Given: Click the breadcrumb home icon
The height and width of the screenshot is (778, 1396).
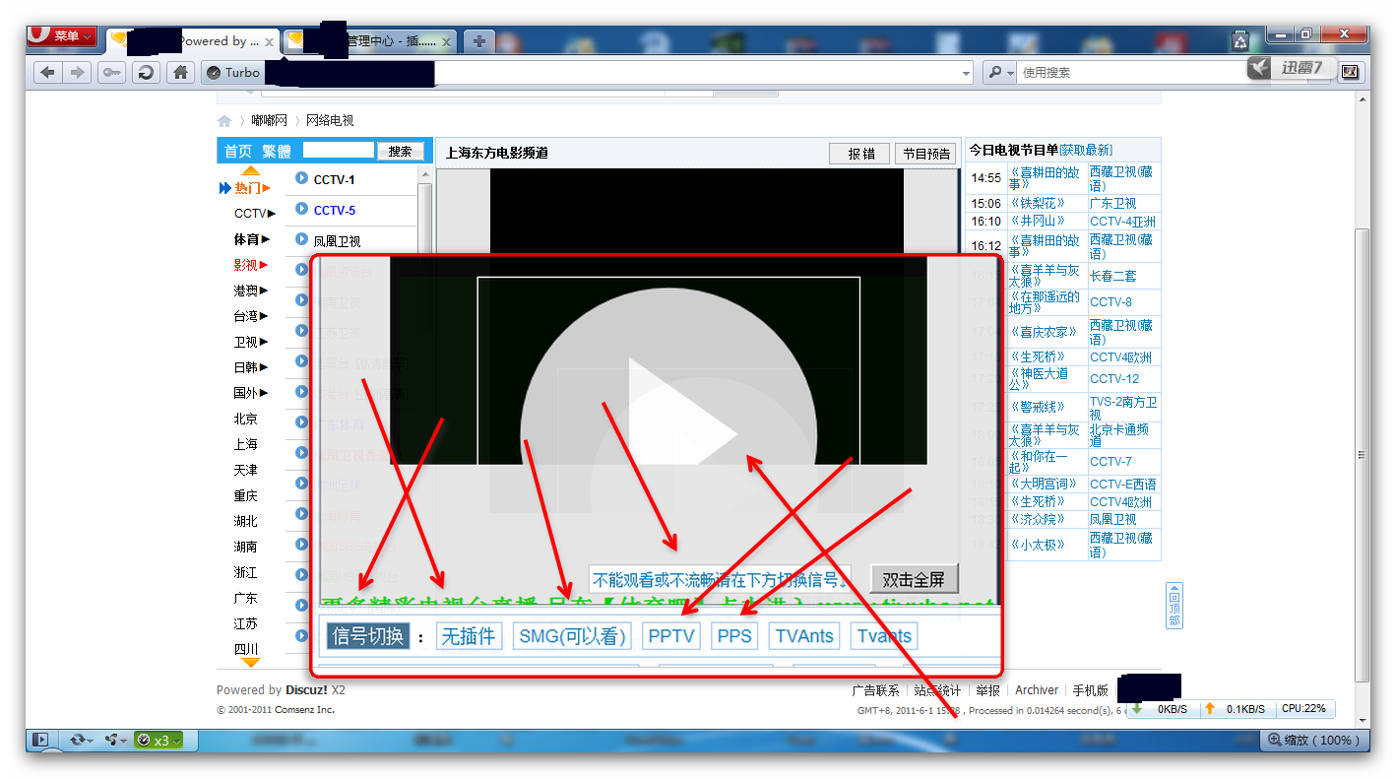Looking at the screenshot, I should (224, 121).
